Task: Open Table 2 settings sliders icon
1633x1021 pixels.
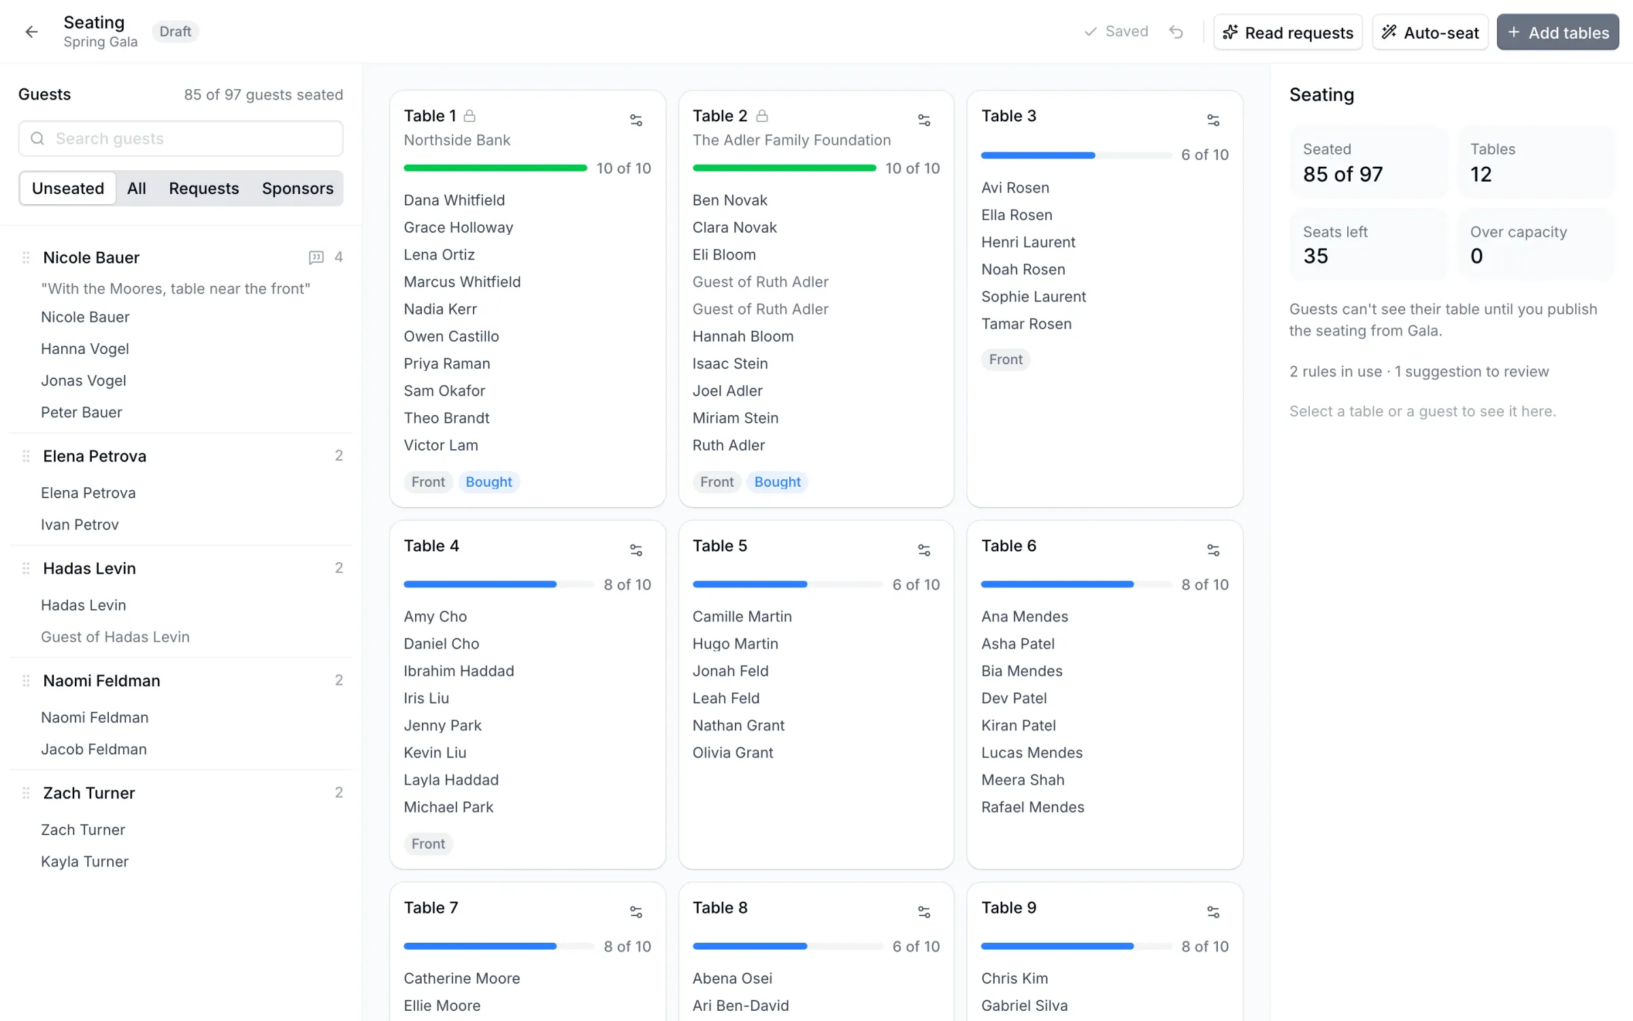Action: tap(924, 120)
